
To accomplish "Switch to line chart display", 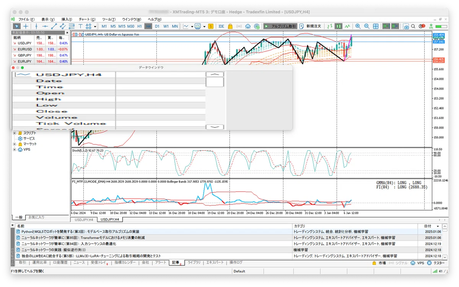I will tap(347, 26).
